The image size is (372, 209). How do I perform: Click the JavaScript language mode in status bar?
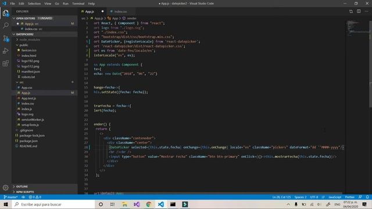click(335, 197)
